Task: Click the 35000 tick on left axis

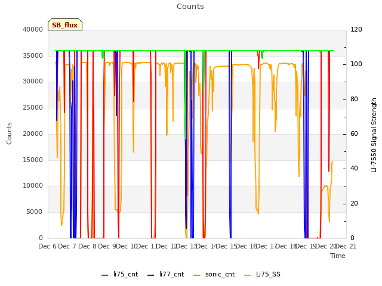Action: point(33,55)
